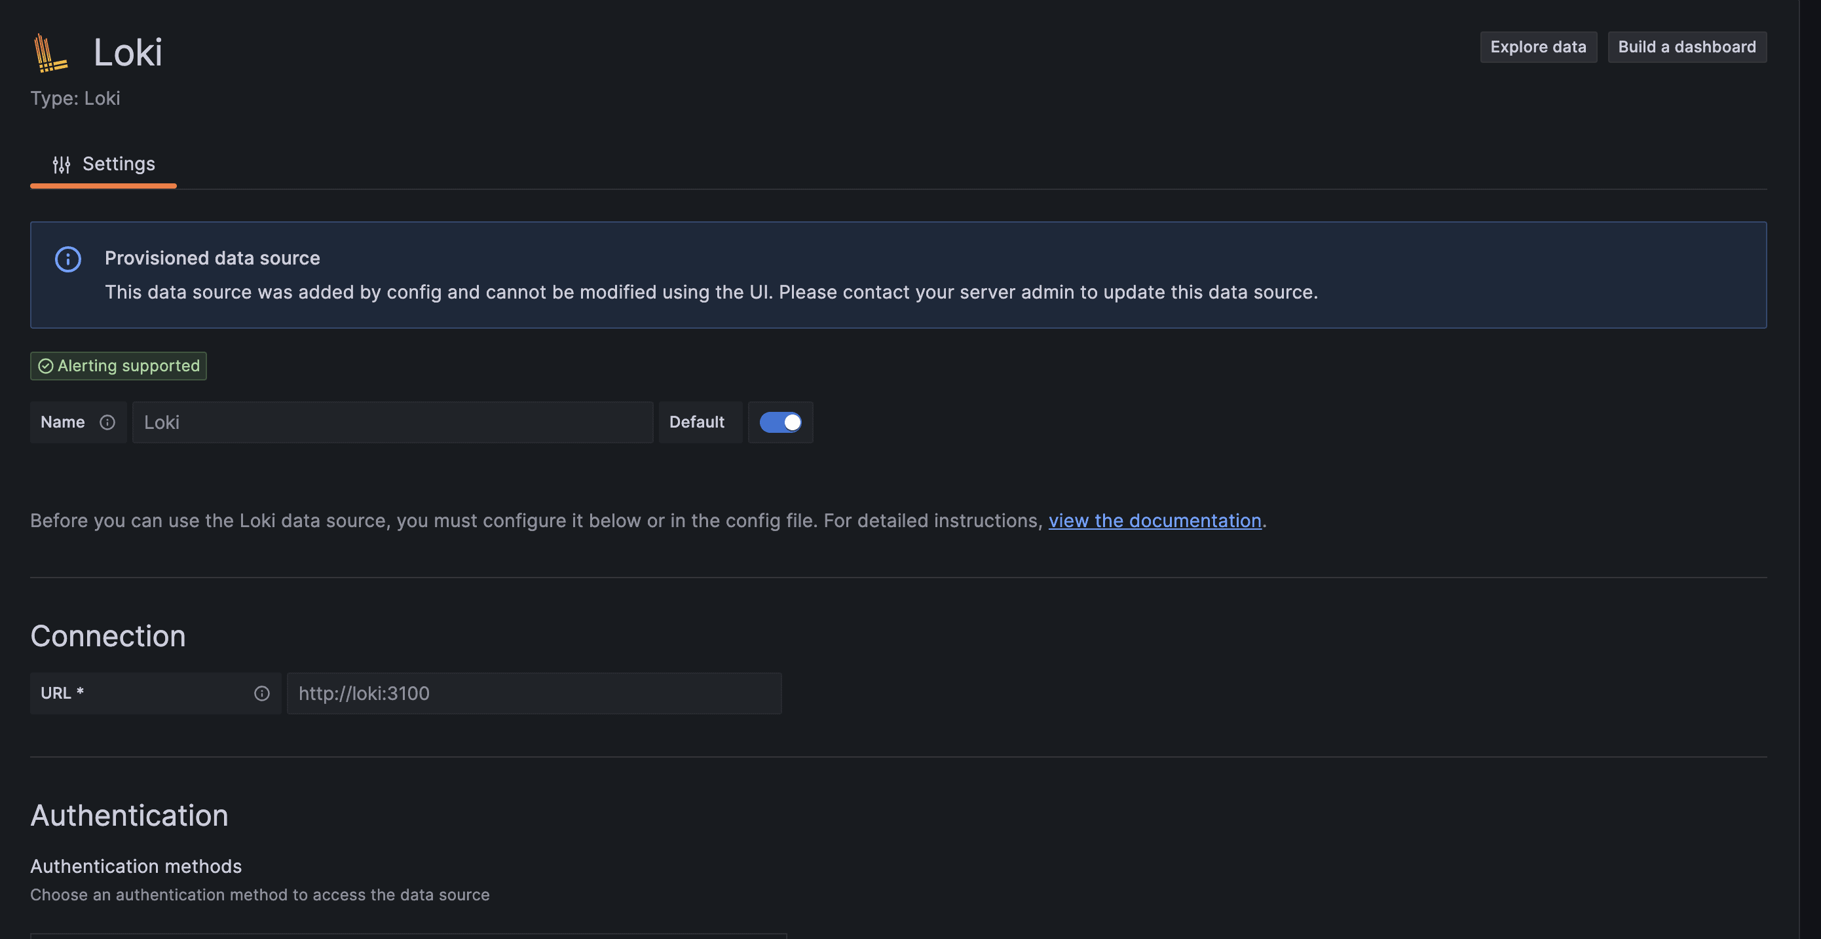Click the info icon in the Provisioned banner

click(x=68, y=259)
